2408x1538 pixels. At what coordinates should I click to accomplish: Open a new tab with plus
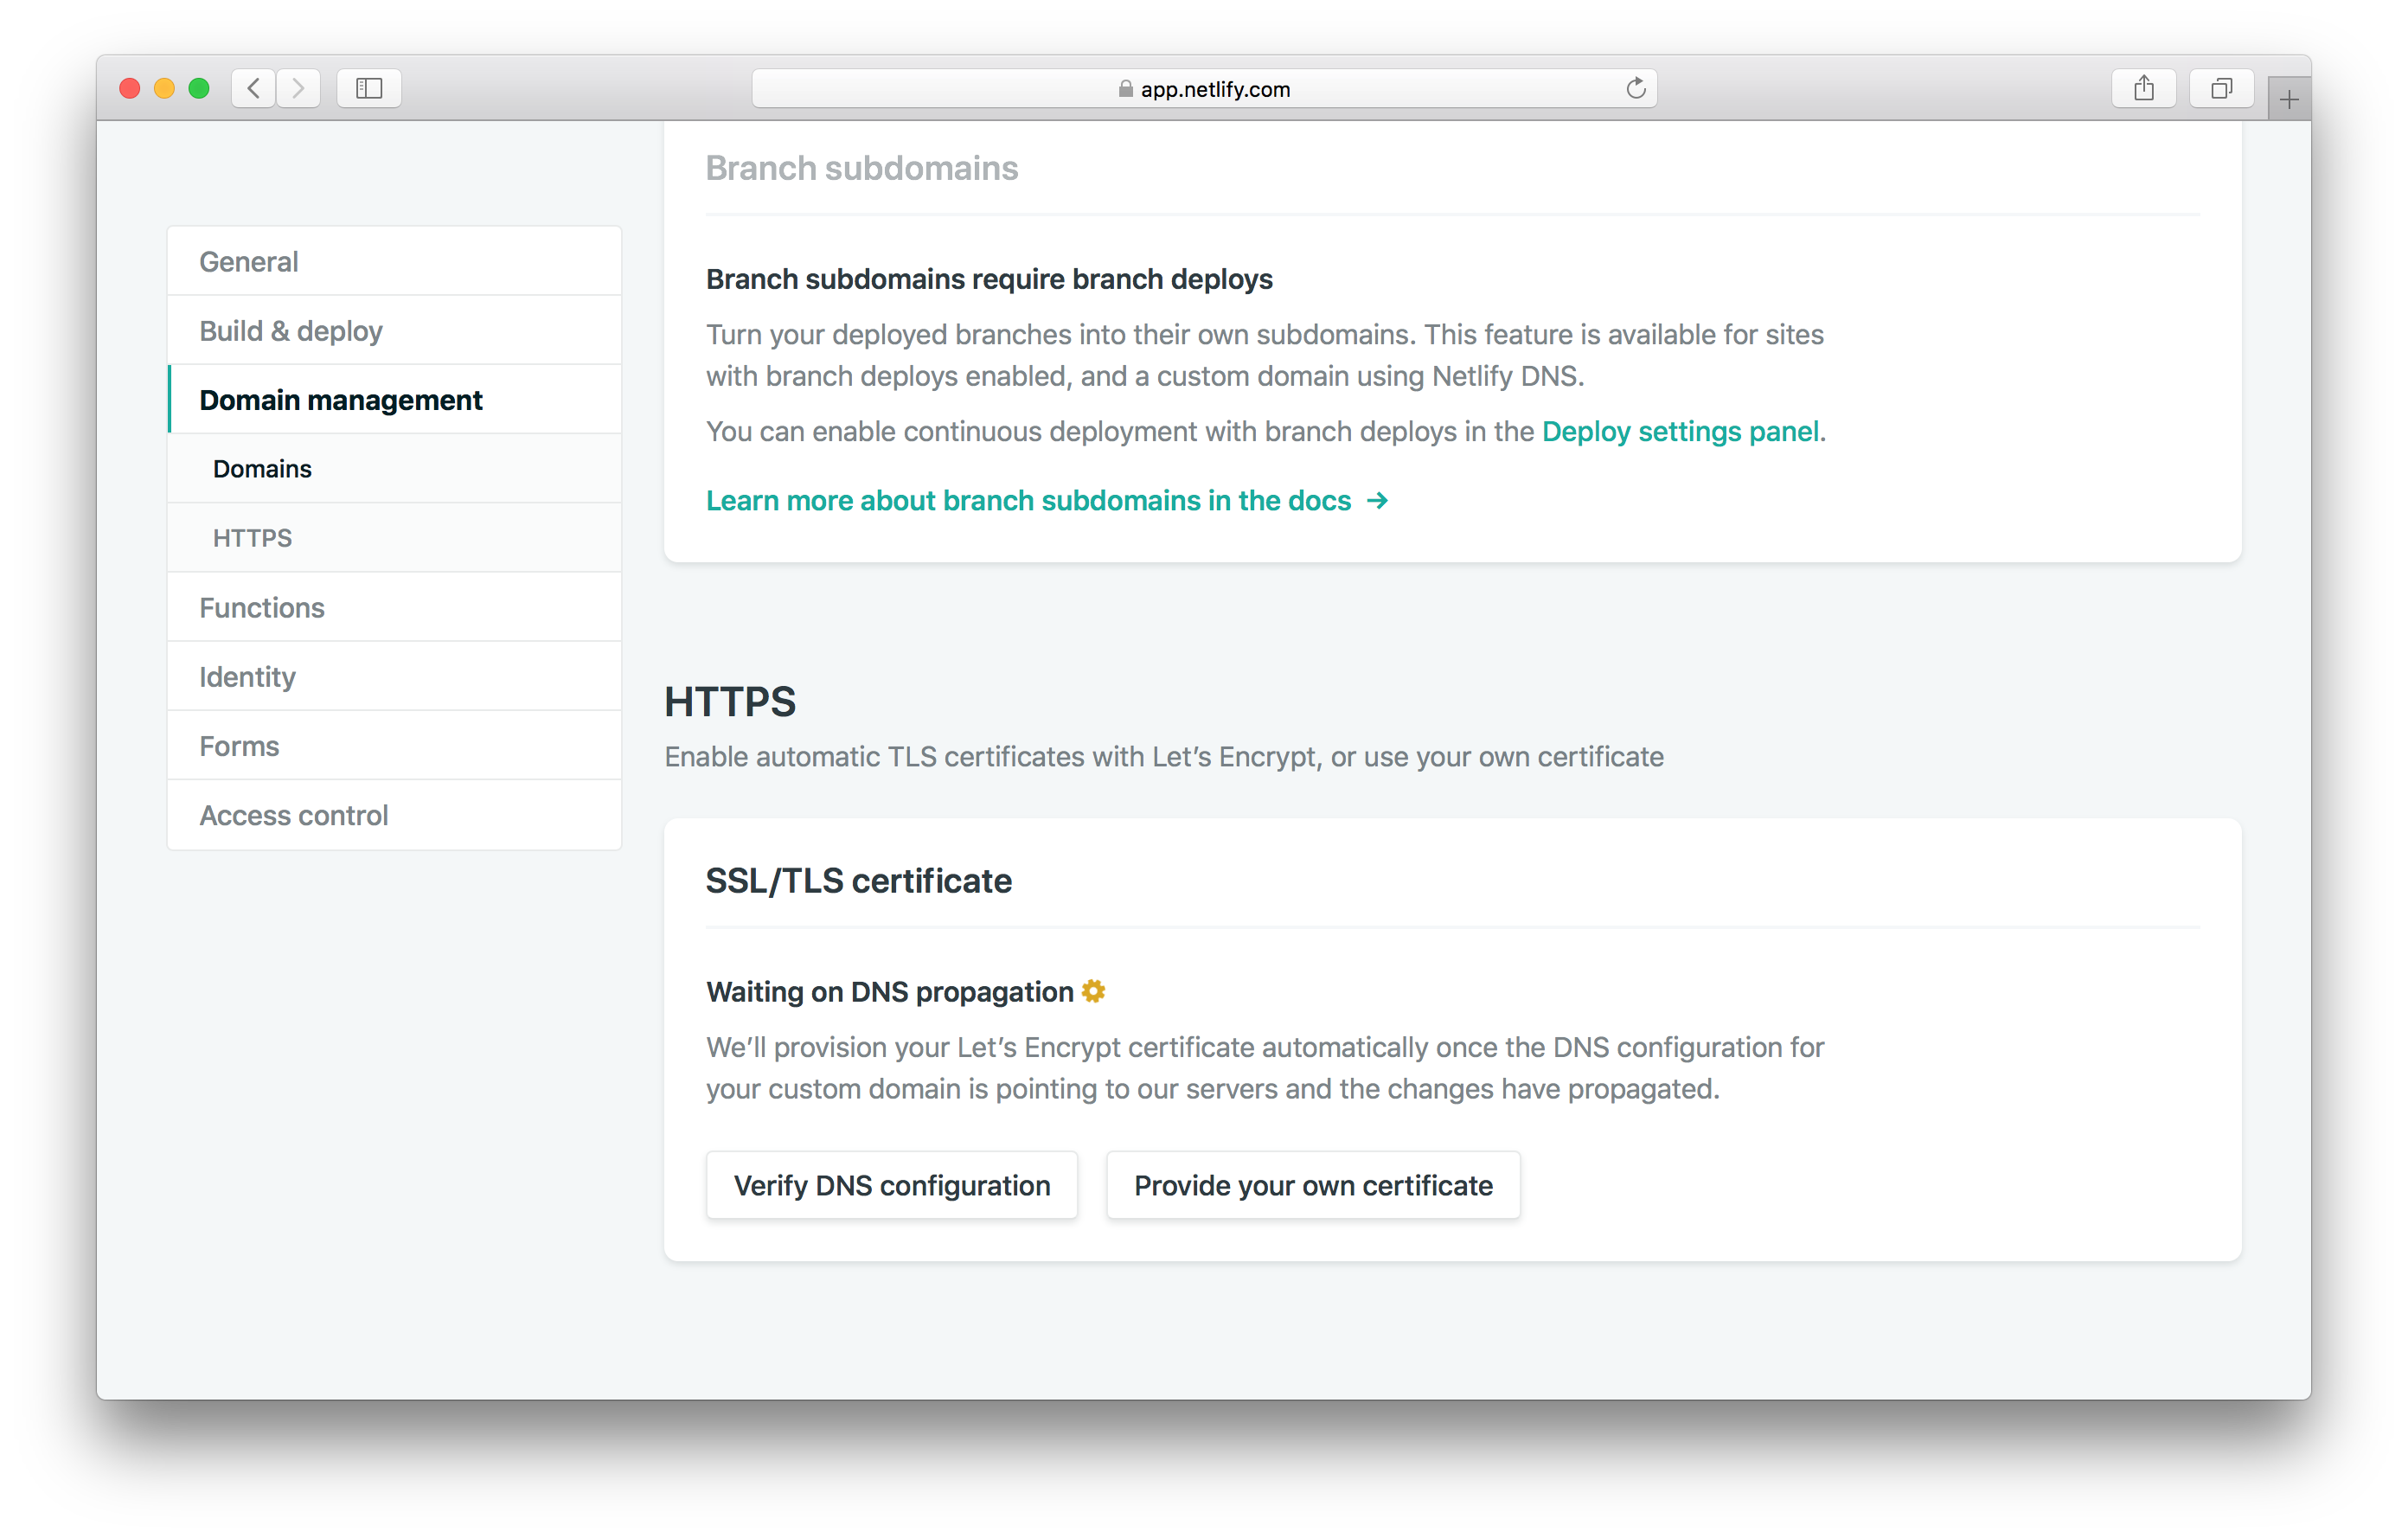click(x=2288, y=99)
